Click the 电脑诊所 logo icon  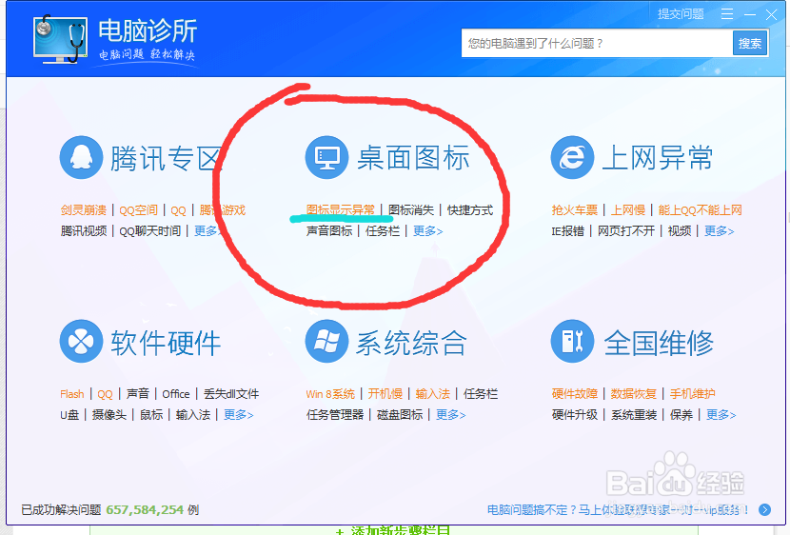(x=59, y=39)
